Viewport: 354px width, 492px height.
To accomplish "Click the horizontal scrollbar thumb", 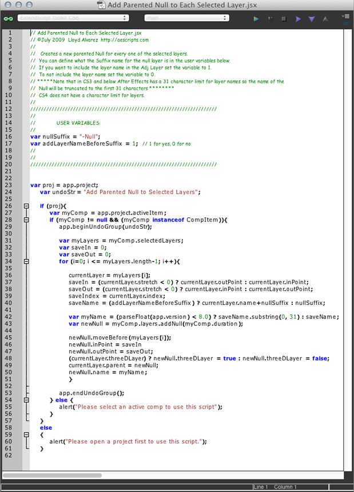I will pos(52,475).
